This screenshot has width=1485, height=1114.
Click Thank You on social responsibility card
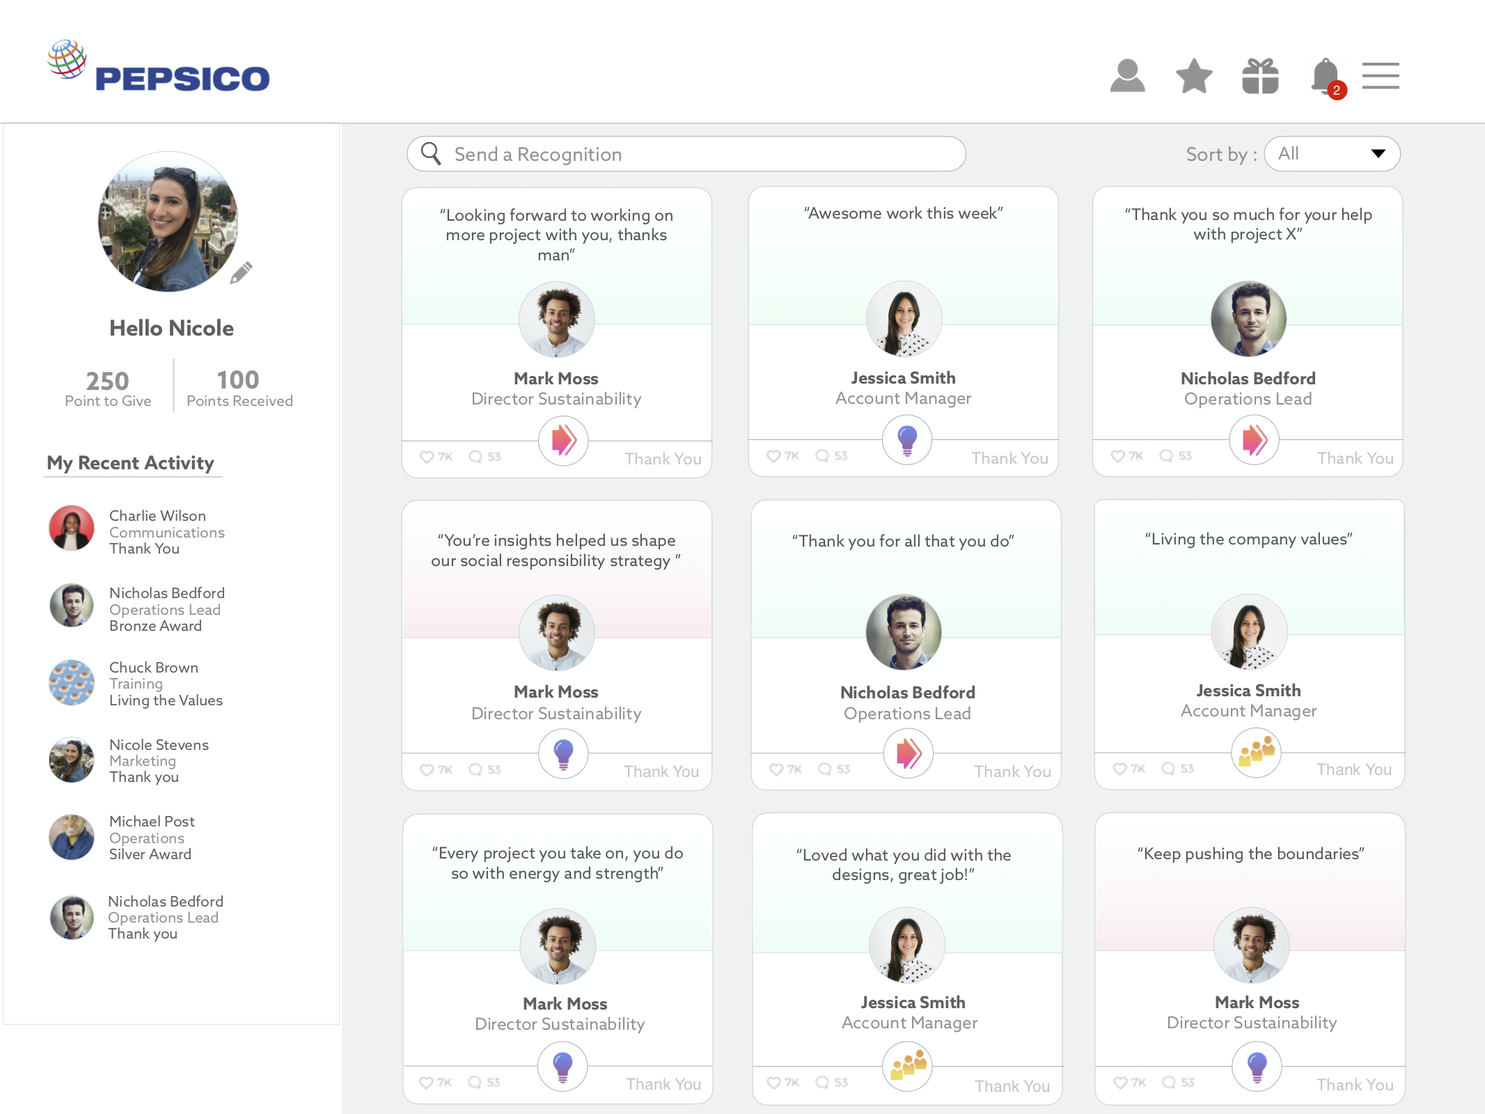pos(661,771)
